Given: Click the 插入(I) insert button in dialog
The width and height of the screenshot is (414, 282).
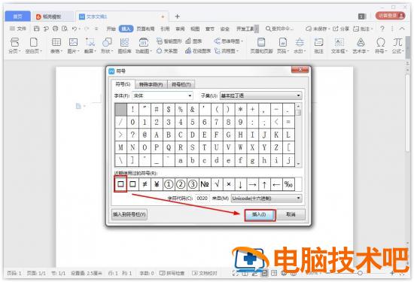Looking at the screenshot, I should pyautogui.click(x=260, y=215).
